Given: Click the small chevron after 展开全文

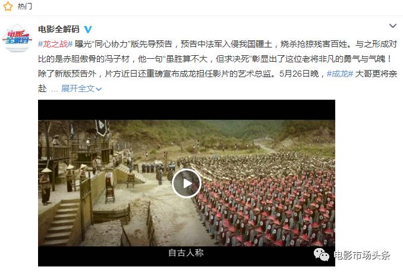Looking at the screenshot, I should click(99, 89).
